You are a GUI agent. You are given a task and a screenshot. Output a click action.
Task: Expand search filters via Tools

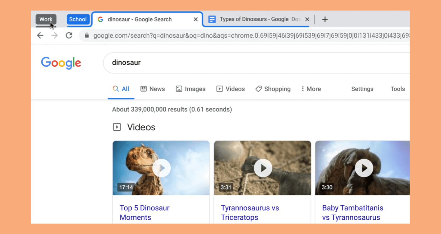coord(397,89)
